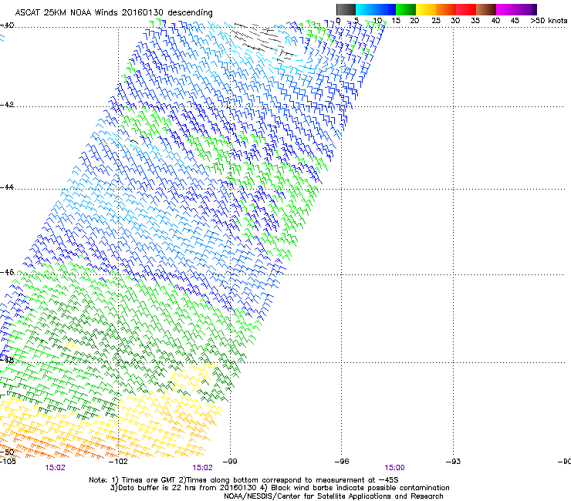Click the cyan-blue 5-15 knots legend band
571x501 pixels.
376,9
